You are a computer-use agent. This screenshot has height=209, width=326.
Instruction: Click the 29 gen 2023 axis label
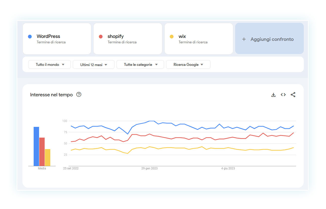pyautogui.click(x=149, y=168)
